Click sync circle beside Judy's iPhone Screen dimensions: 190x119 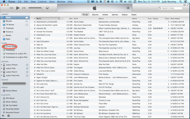coord(27,65)
